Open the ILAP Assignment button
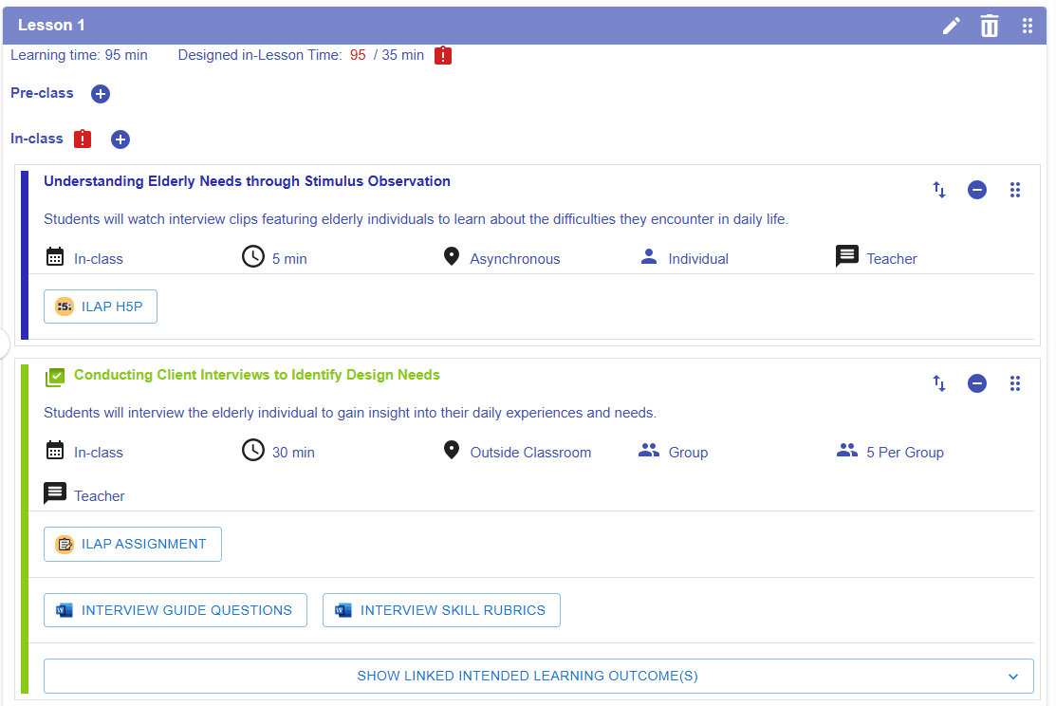Screen dimensions: 1056x706 click(x=133, y=545)
